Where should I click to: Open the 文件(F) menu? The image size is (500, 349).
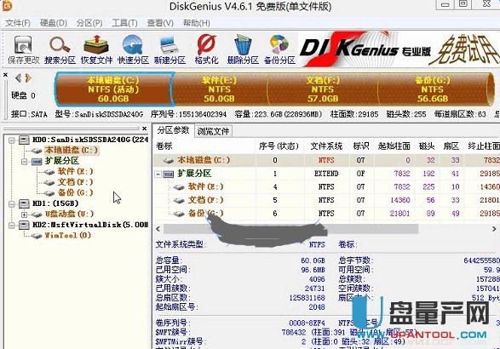pos(18,23)
